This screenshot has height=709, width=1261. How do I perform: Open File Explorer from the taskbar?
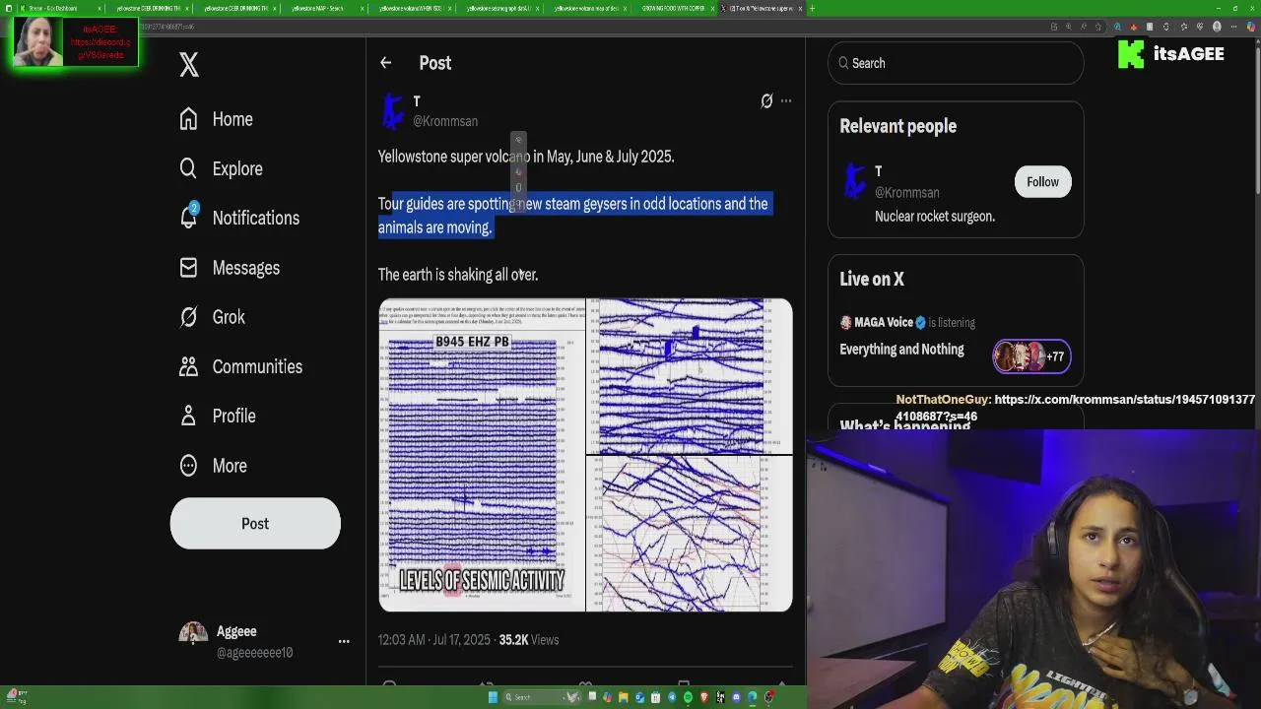point(624,697)
